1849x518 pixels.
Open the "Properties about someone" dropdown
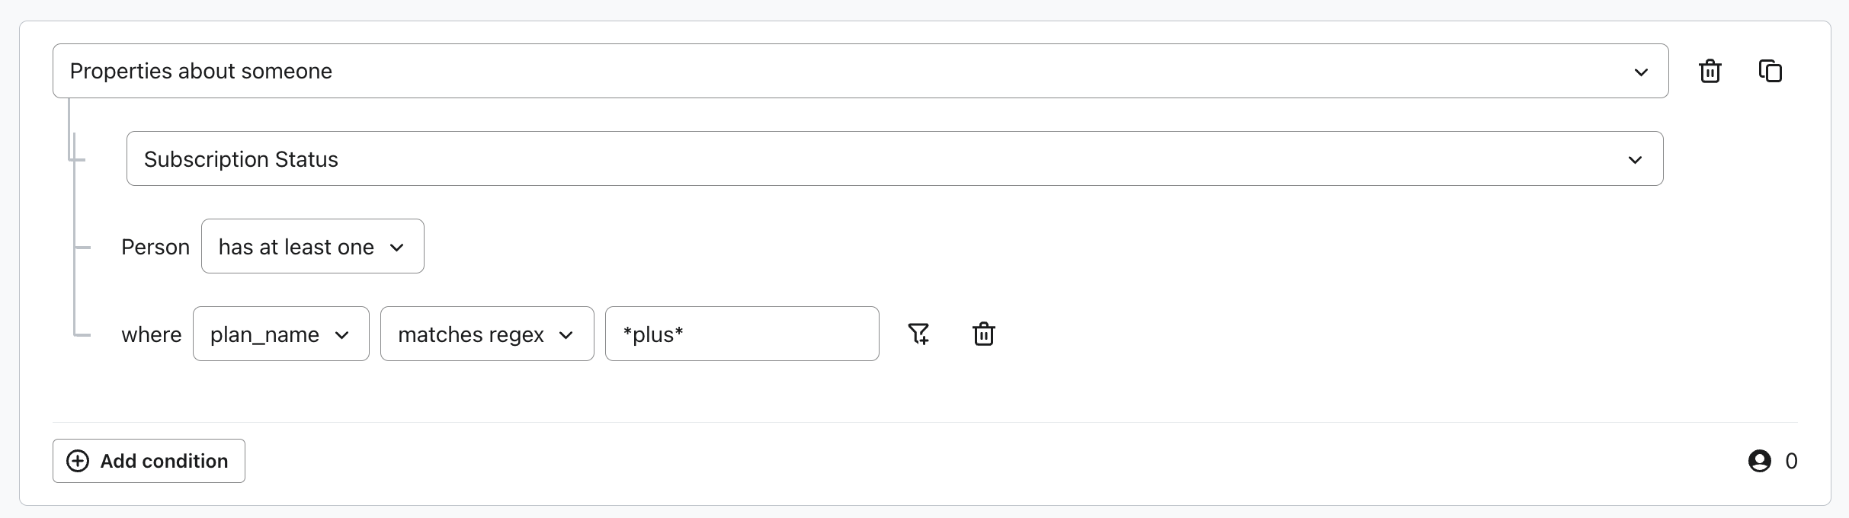860,71
